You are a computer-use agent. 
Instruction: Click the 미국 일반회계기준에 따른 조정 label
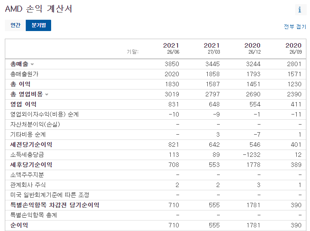50,195
